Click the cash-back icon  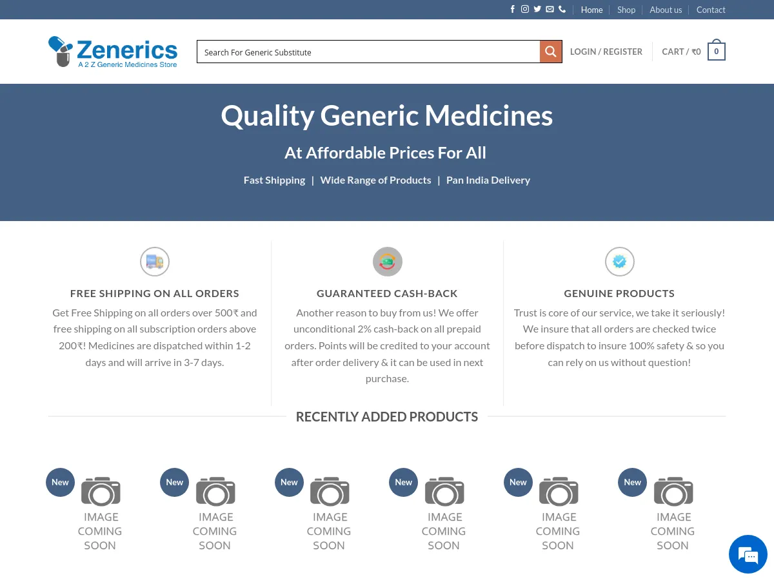pos(387,262)
